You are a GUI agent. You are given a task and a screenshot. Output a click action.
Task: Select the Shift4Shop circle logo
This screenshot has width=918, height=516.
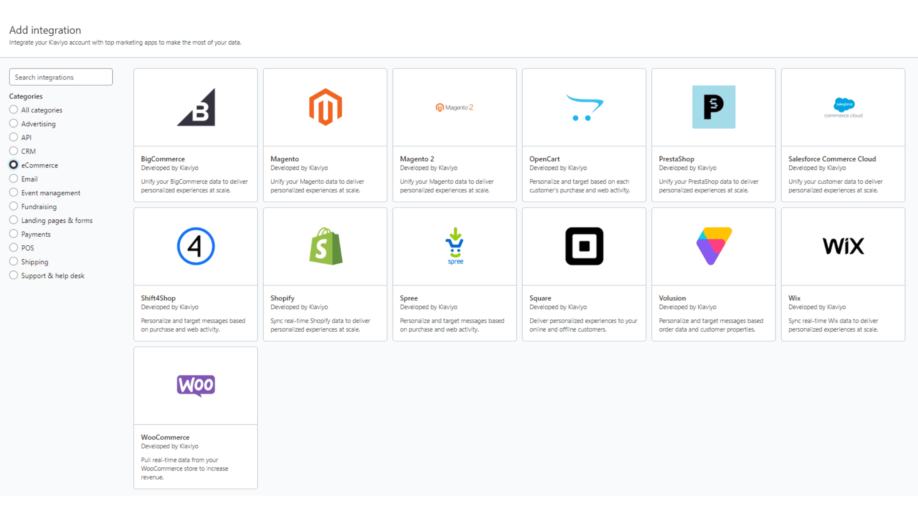tap(196, 246)
